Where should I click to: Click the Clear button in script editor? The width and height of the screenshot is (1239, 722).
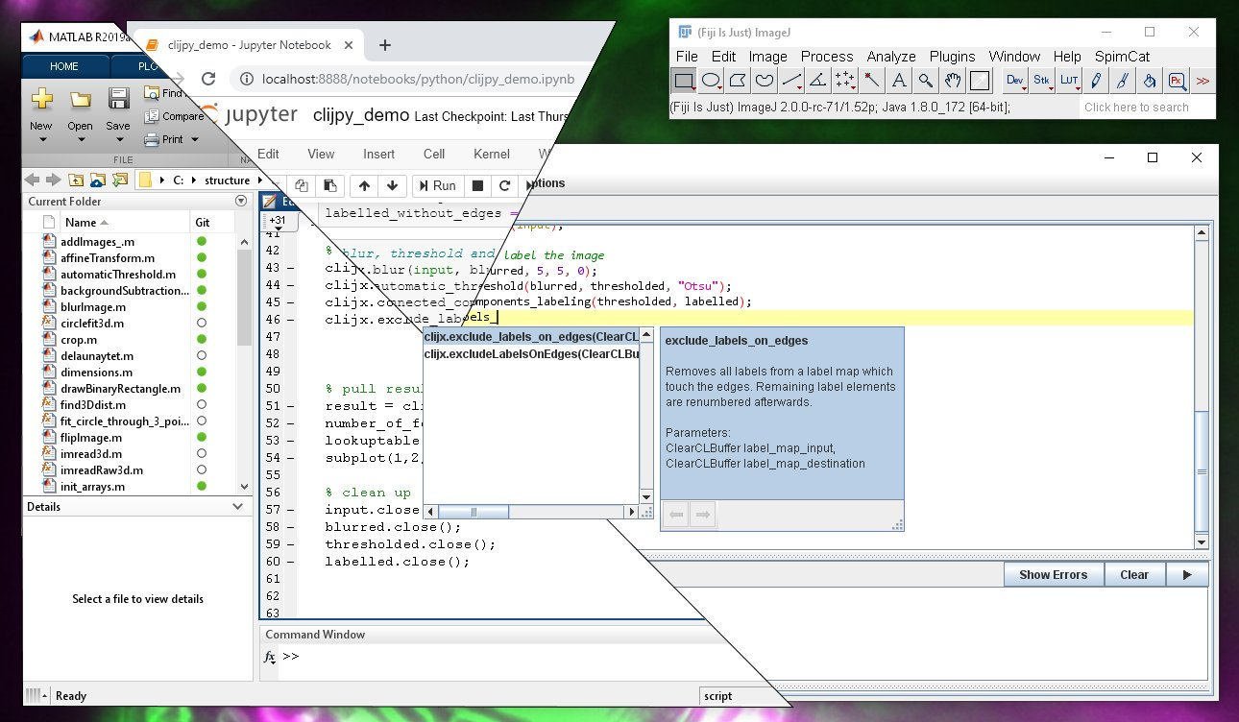(x=1133, y=575)
